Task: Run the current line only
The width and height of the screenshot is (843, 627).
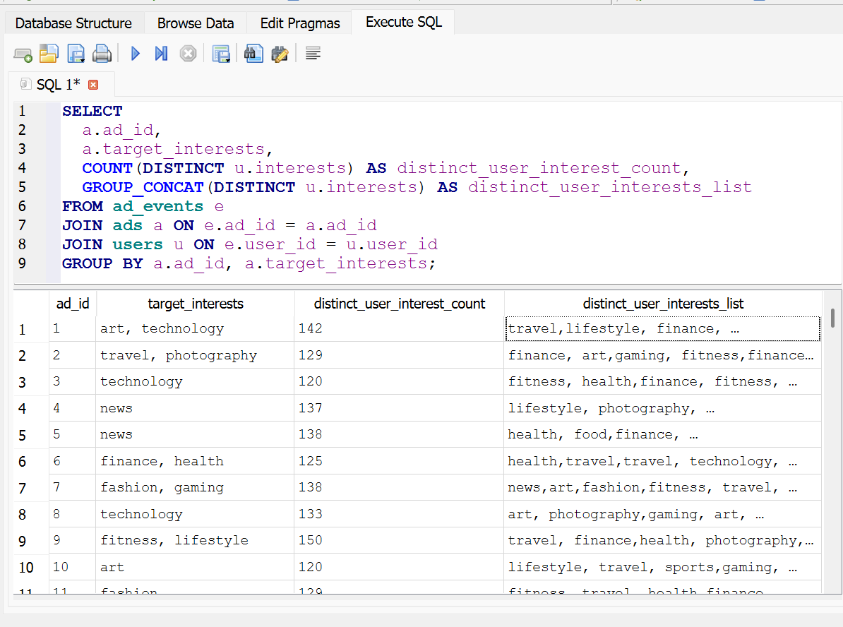Action: tap(161, 54)
